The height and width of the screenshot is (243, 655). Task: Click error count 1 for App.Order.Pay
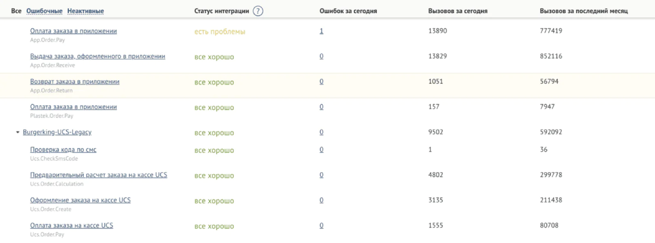[321, 31]
